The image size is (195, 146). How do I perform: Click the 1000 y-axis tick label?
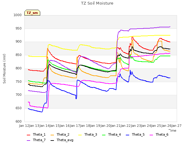click(x=18, y=15)
